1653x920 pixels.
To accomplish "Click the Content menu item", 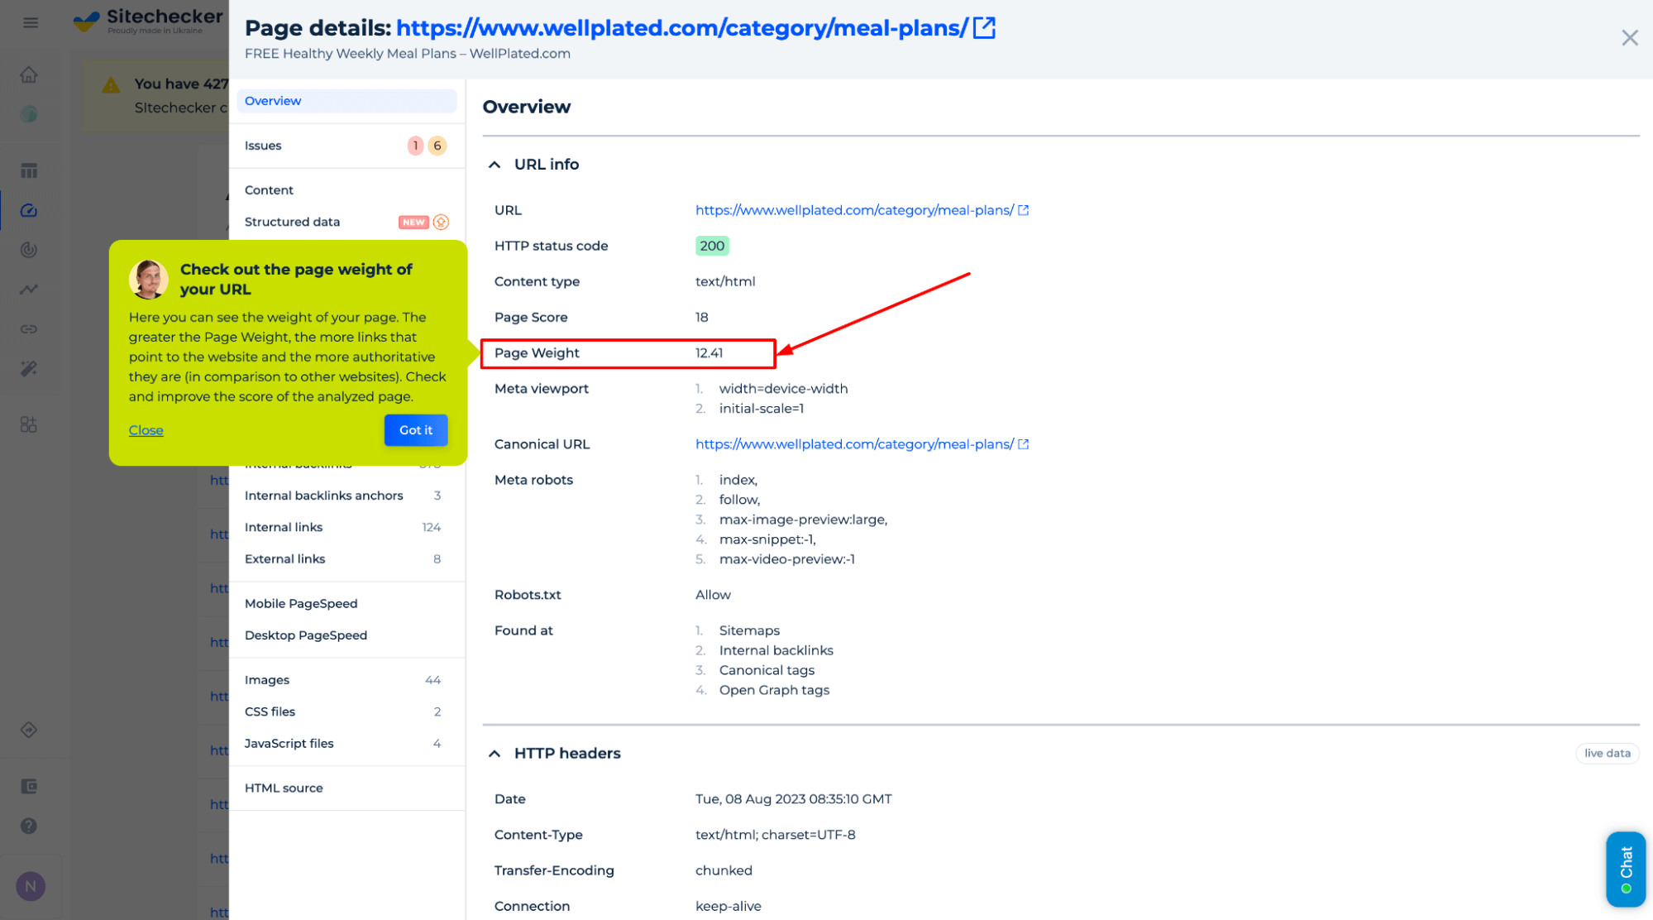I will (268, 189).
